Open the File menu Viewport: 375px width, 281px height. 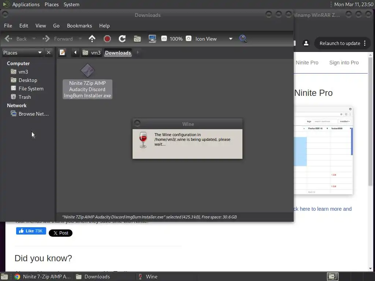8,26
